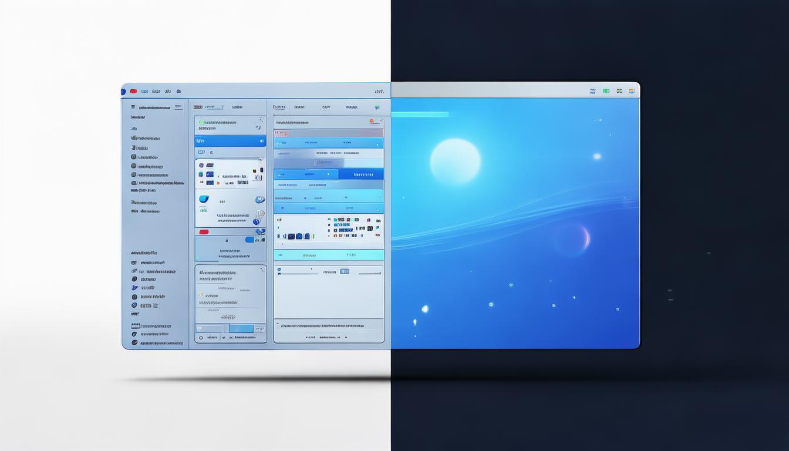The image size is (789, 451).
Task: Click the blue bird-shaped icon in the lower sidebar
Action: click(x=134, y=288)
